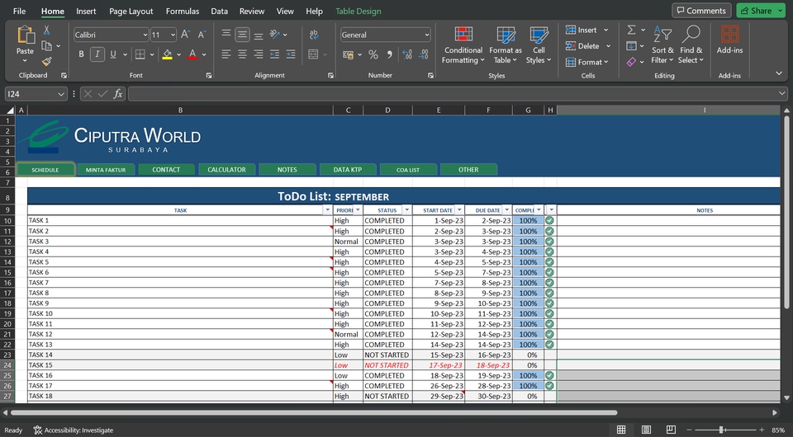Open Sort & Filter options
793x437 pixels.
point(662,45)
